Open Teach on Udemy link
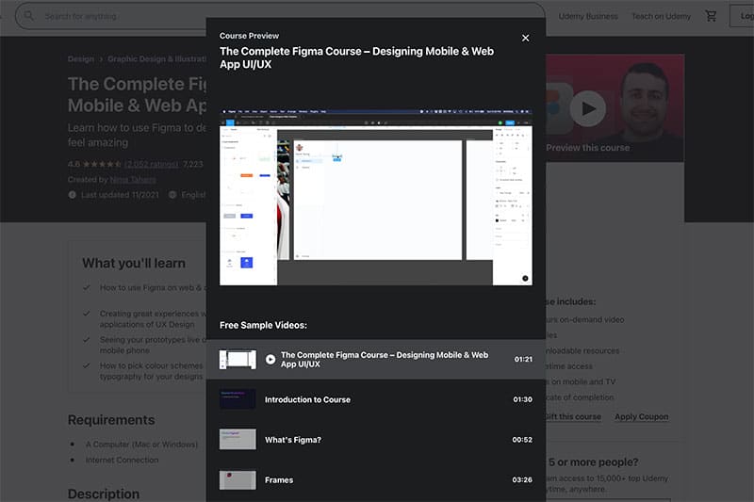754x502 pixels. click(662, 16)
